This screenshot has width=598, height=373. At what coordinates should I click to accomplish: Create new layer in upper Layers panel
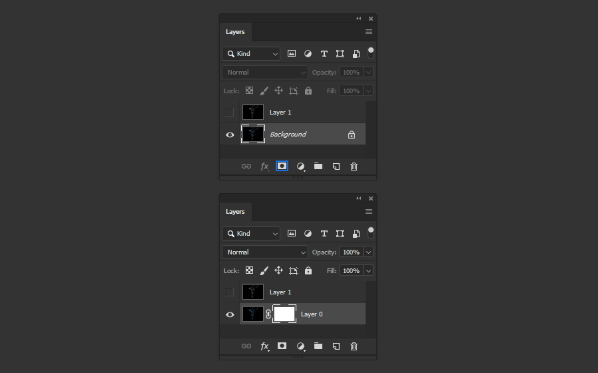pyautogui.click(x=336, y=167)
